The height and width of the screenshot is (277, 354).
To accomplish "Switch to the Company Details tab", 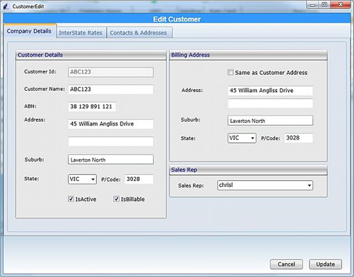I will [30, 31].
